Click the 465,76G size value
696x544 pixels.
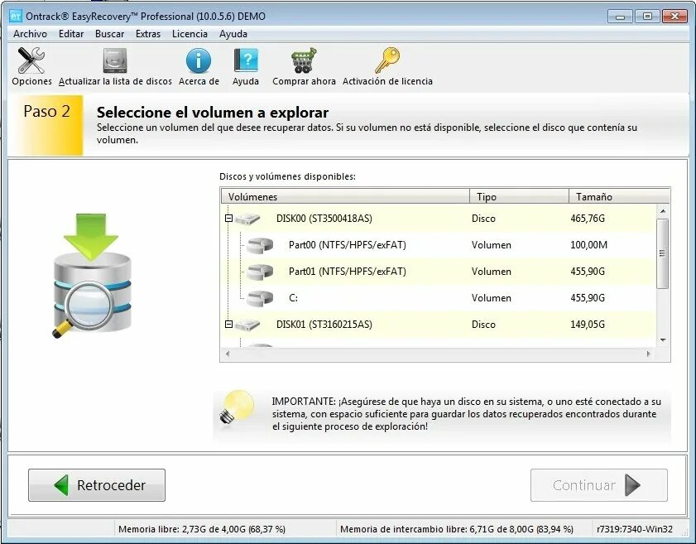588,219
